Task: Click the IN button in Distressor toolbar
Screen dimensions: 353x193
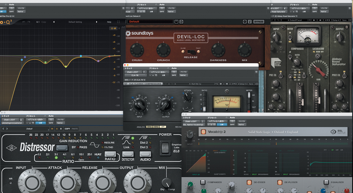Action: coord(52,129)
